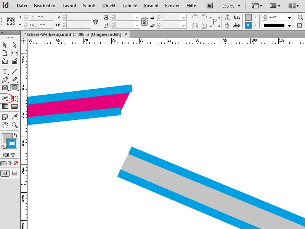Select the Pen tool

(5, 79)
